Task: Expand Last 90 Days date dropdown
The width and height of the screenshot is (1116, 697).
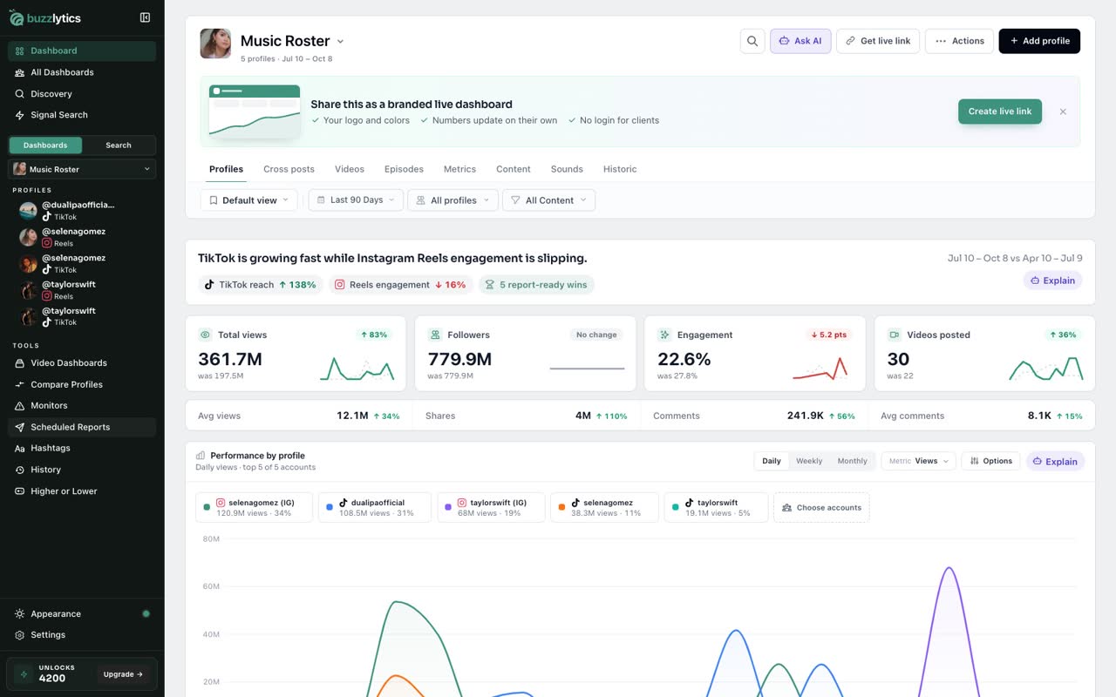Action: (356, 200)
